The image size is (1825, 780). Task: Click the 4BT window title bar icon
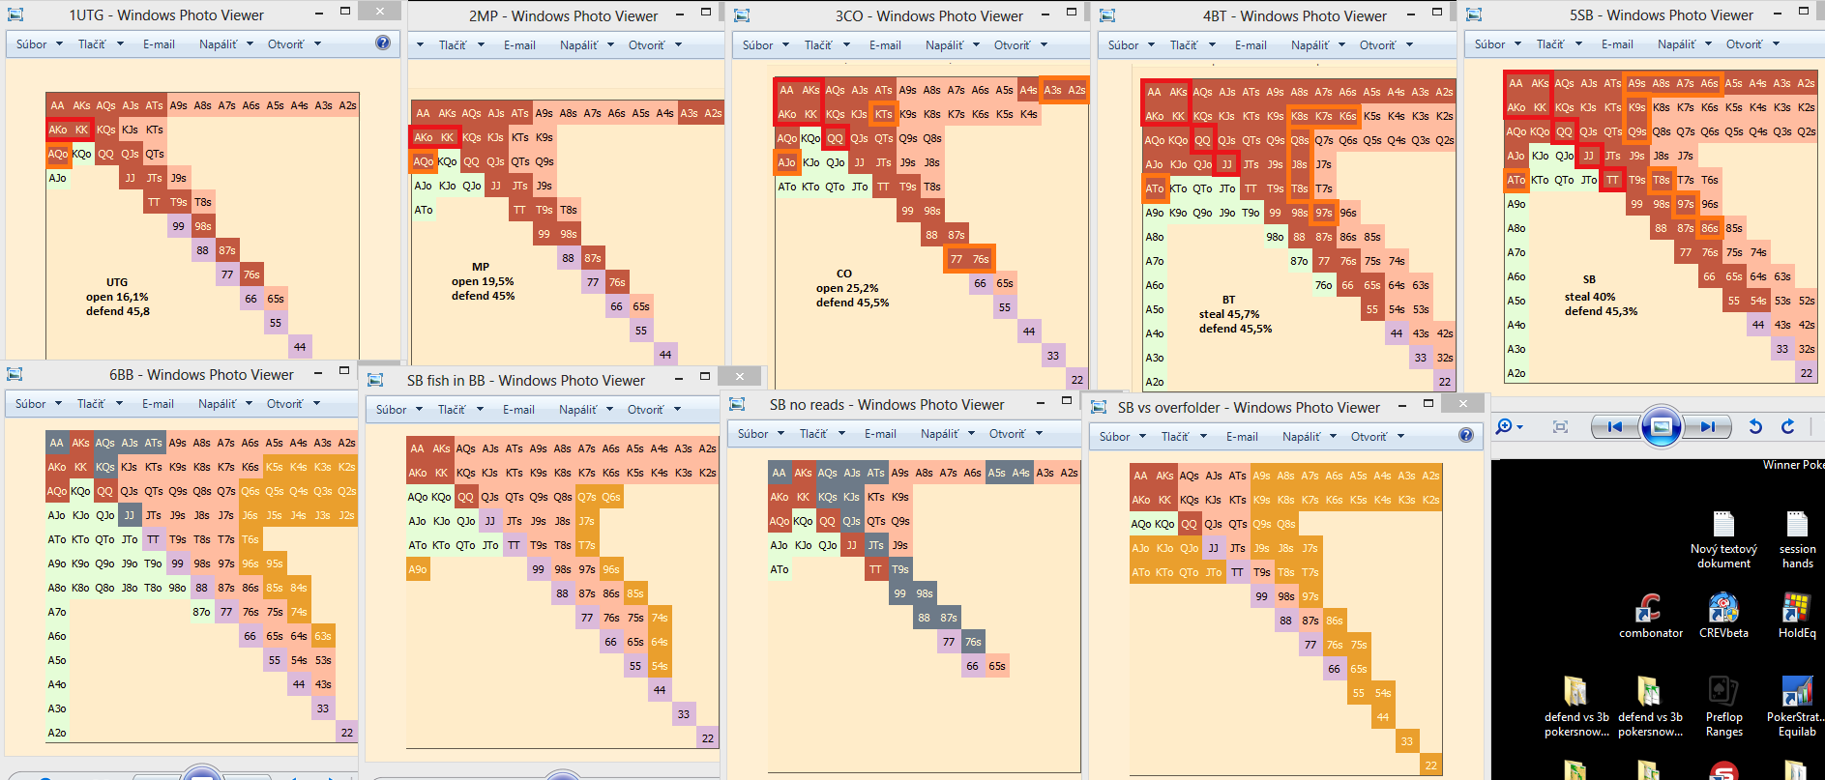pos(1107,15)
